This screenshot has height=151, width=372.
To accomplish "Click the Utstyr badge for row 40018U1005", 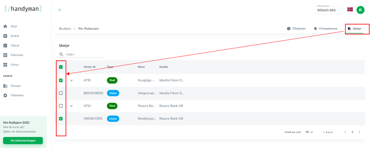I will 113,119.
